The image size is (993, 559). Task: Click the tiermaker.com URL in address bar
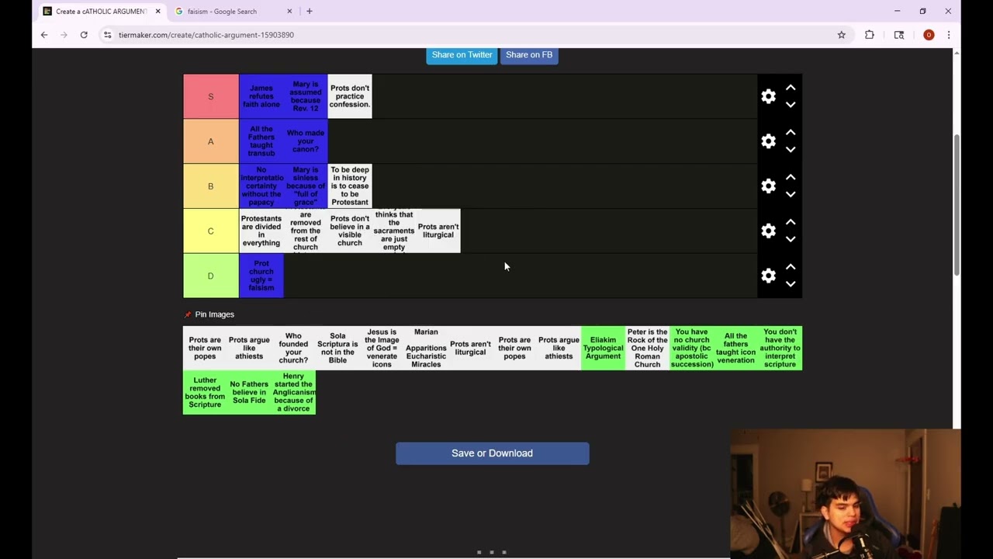pyautogui.click(x=206, y=35)
